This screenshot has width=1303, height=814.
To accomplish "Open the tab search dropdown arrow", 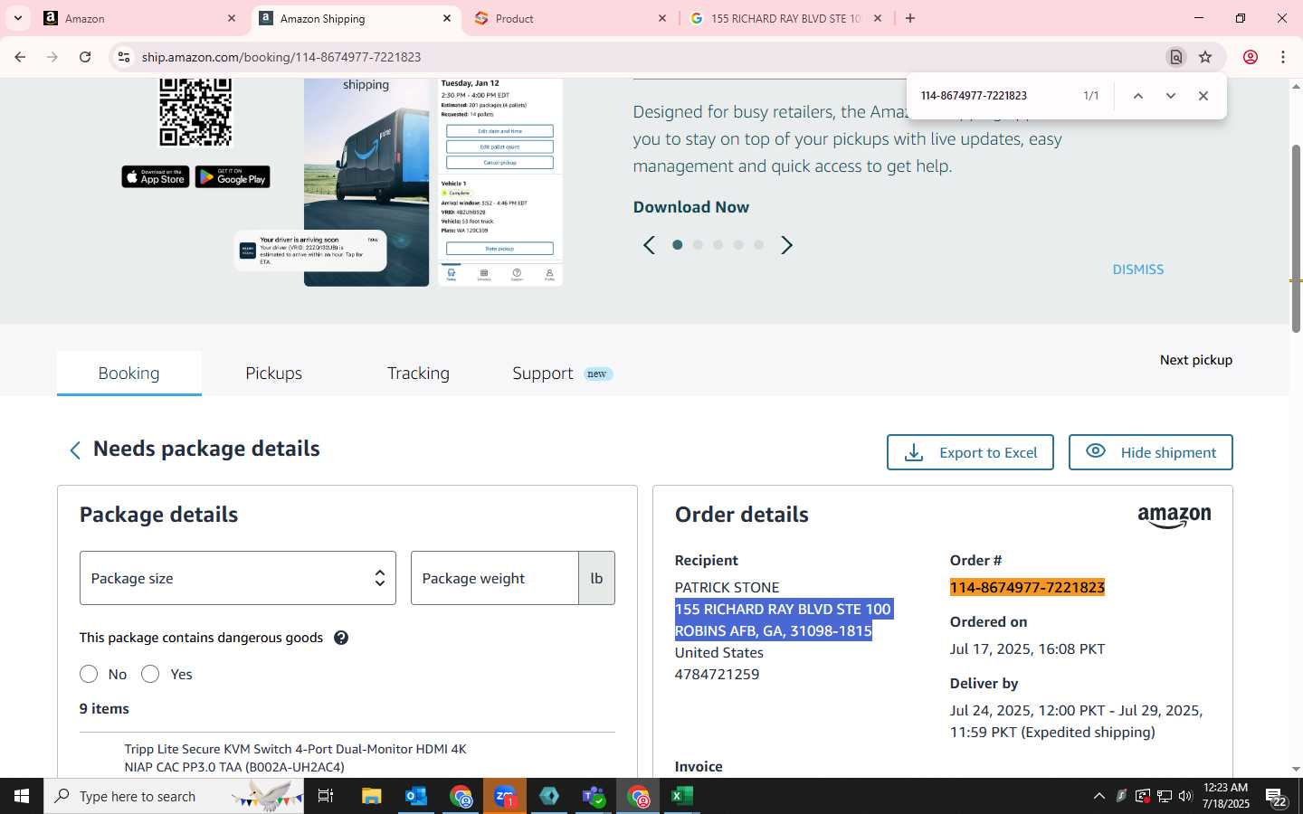I will [x=18, y=18].
